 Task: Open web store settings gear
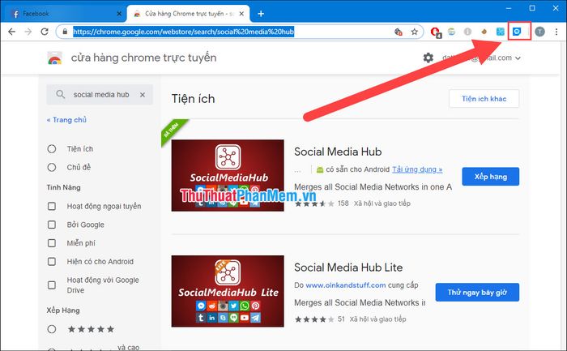tap(428, 58)
